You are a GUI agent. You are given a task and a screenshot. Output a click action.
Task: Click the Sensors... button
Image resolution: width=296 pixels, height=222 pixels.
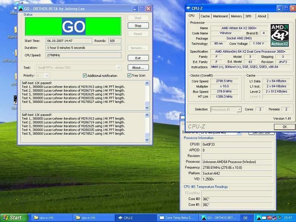pos(138,48)
